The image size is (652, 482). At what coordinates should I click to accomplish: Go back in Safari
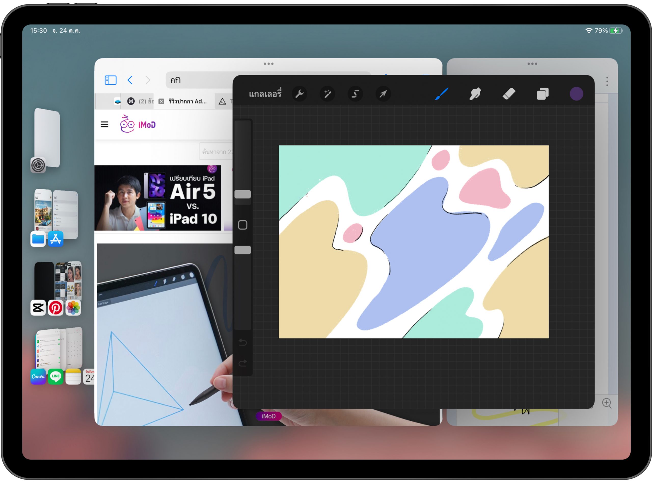(130, 80)
